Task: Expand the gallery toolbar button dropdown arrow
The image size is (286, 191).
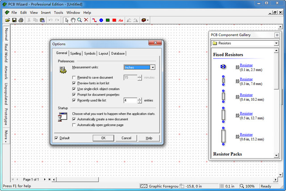Action: [147, 20]
